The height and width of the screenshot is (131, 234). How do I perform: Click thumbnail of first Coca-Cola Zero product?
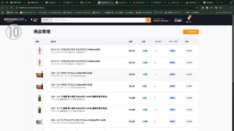point(39,74)
